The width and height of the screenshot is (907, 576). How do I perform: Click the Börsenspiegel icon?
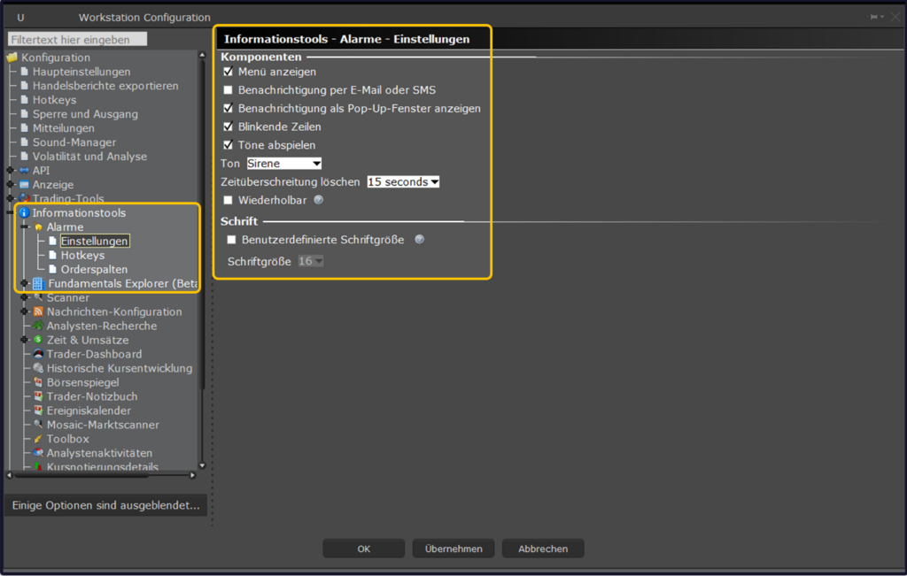pyautogui.click(x=38, y=382)
